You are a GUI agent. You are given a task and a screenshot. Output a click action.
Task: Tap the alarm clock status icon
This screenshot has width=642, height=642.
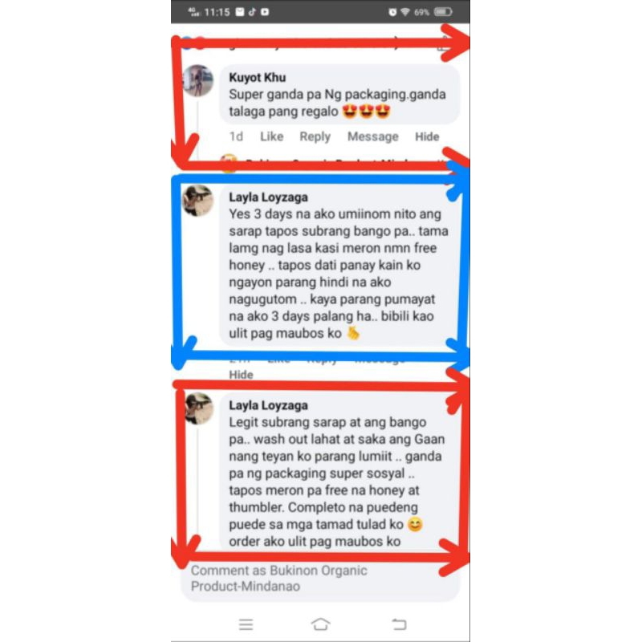click(x=392, y=12)
